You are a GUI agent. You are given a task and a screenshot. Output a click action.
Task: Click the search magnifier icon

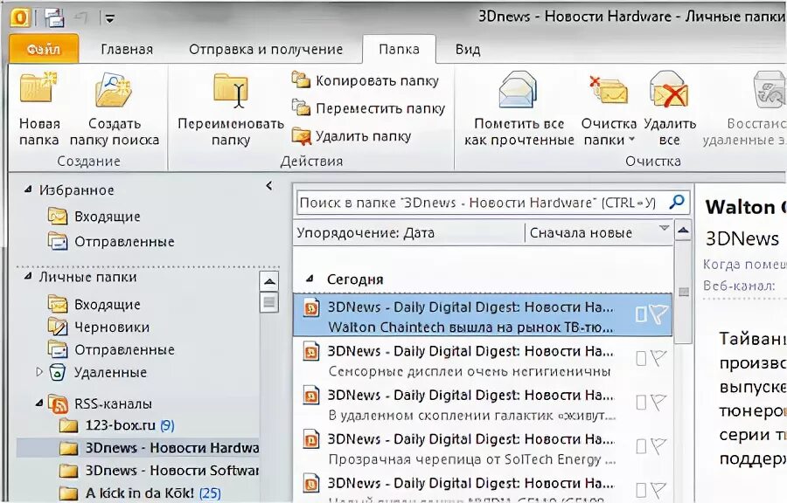coord(677,202)
